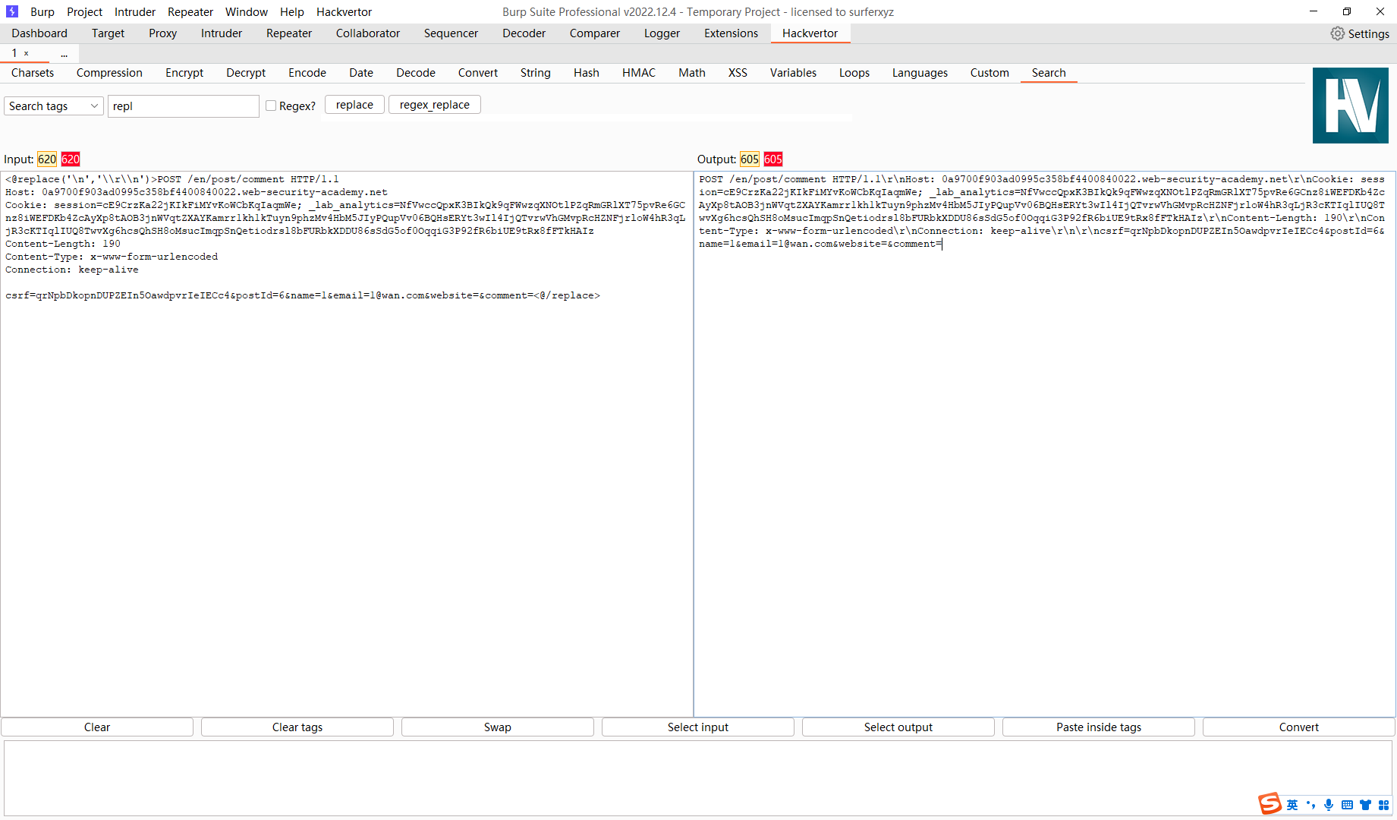Select the Convert tag category
Screen dimensions: 1397x820
478,73
